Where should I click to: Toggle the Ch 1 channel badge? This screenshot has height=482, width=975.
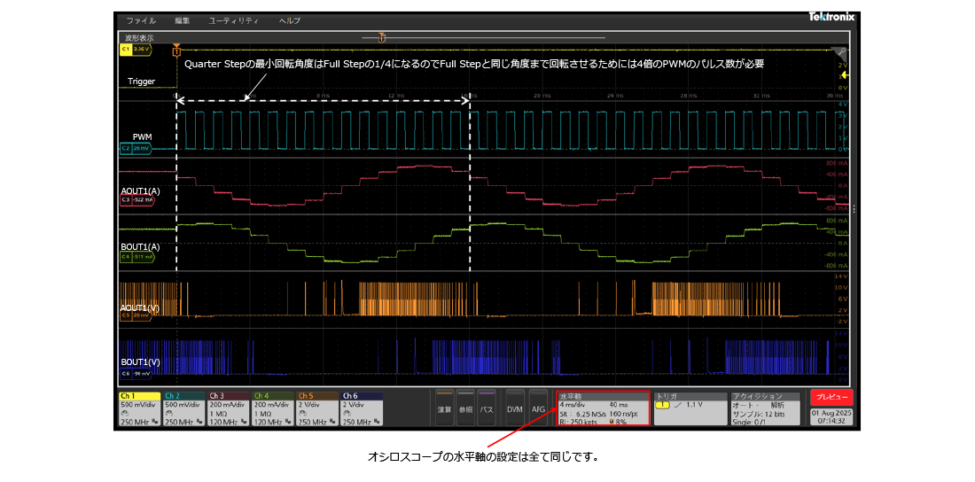139,408
